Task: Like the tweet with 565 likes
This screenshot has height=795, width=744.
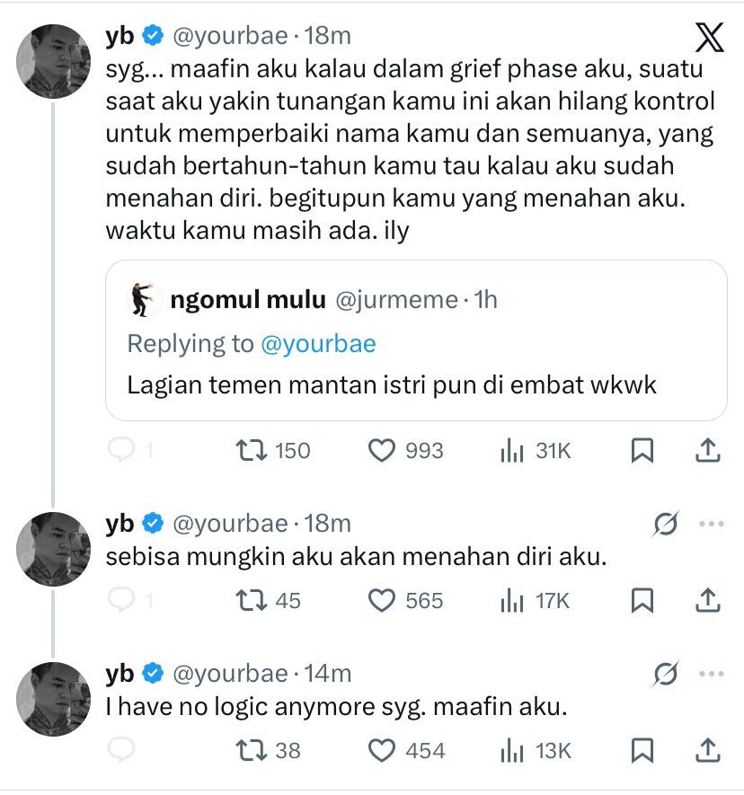Action: pos(384,600)
